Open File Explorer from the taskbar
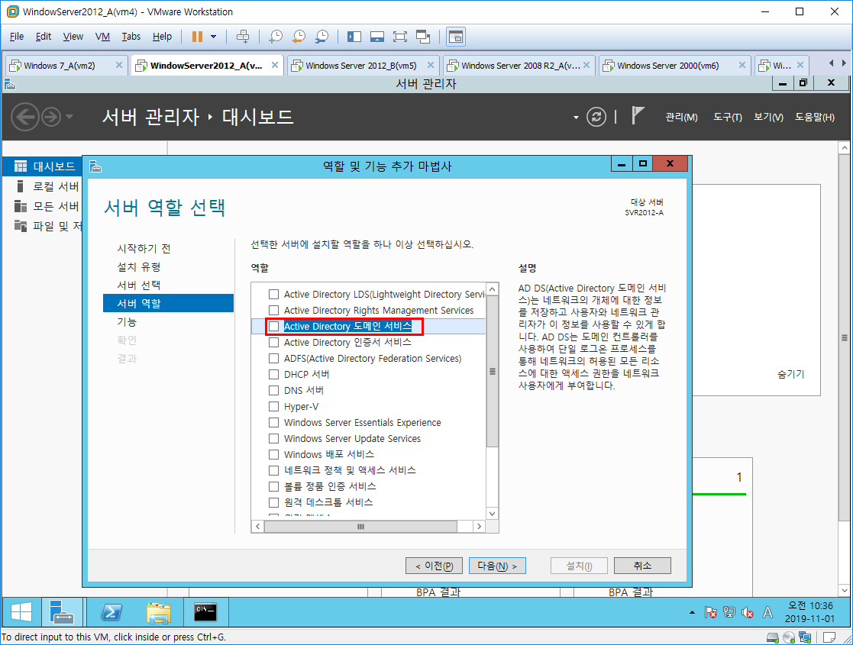The image size is (853, 645). [x=158, y=612]
